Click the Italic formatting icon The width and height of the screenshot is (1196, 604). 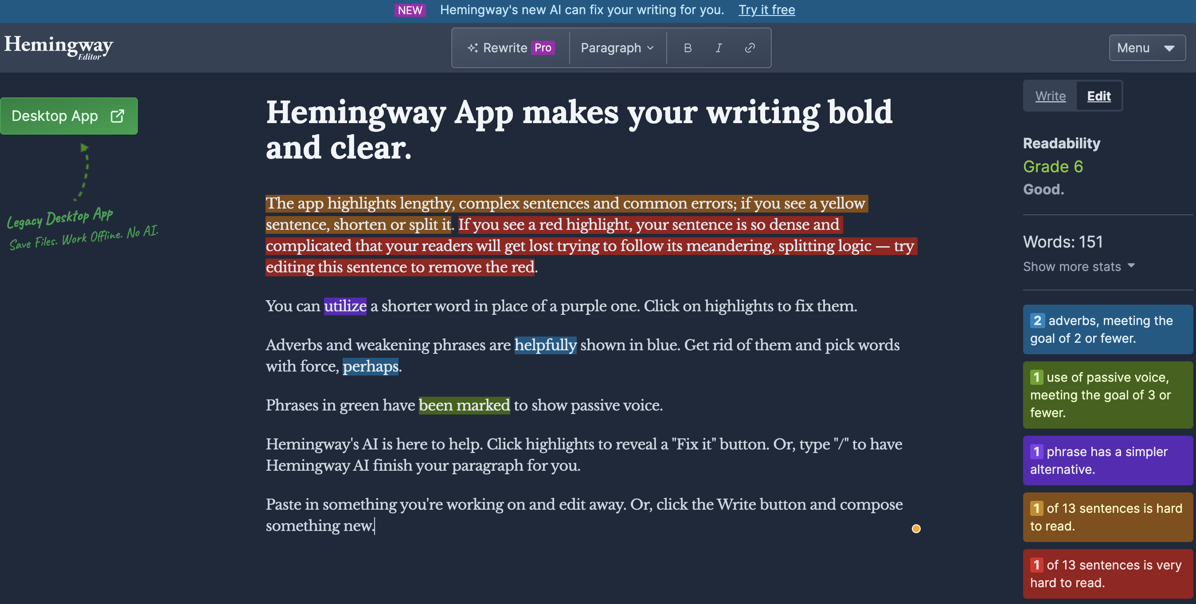coord(718,48)
